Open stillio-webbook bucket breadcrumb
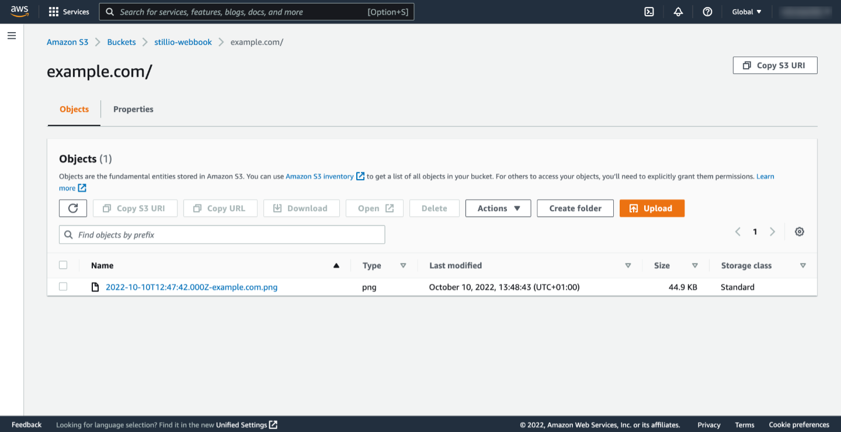Screen dimensions: 841x432 click(x=183, y=42)
